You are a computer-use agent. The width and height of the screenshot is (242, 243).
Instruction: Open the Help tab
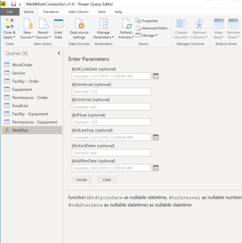(x=118, y=12)
